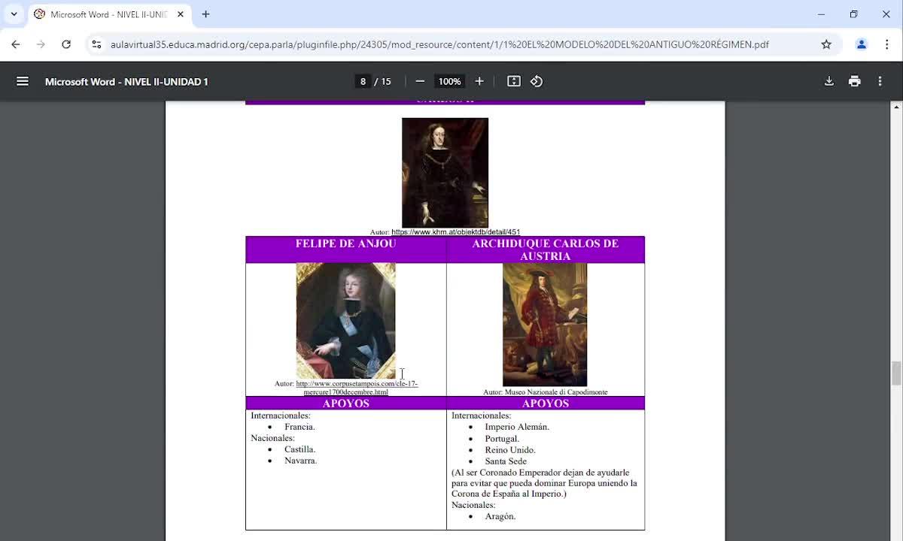Click the Imperio Alemán list item

(517, 427)
